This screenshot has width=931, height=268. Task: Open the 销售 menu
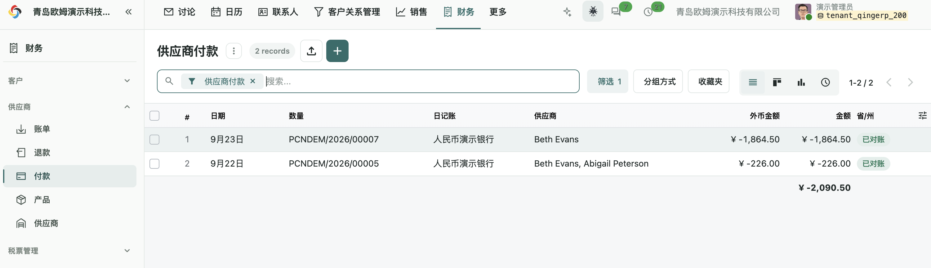pyautogui.click(x=411, y=12)
